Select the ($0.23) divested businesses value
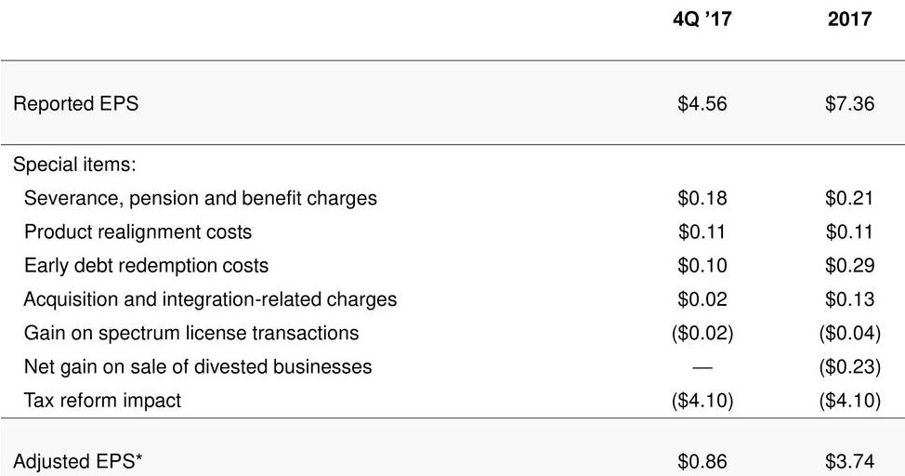 tap(849, 366)
